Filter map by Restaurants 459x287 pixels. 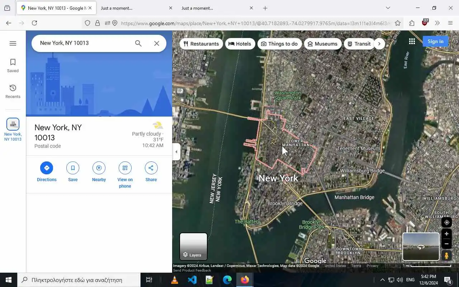coord(201,44)
